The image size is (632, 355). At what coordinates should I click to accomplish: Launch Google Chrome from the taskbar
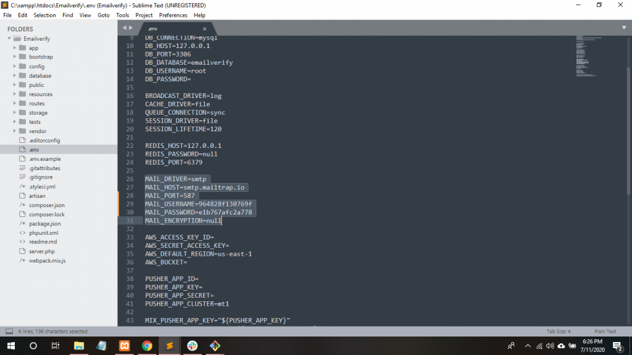[x=147, y=346]
